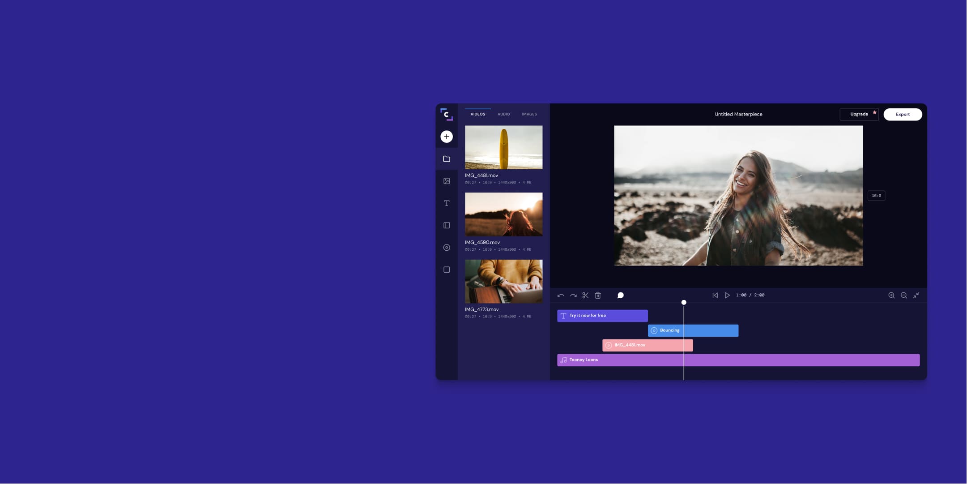Toggle the logo/watermark overlay icon
The height and width of the screenshot is (484, 967).
pos(447,248)
